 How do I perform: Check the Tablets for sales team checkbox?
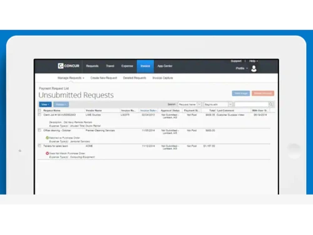(x=39, y=146)
